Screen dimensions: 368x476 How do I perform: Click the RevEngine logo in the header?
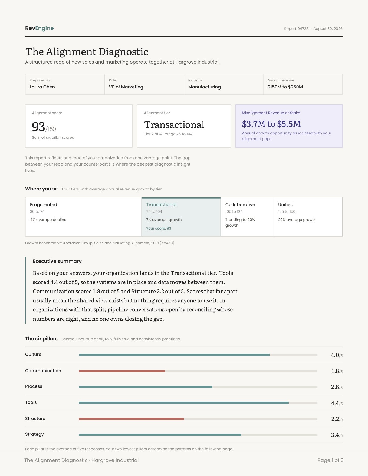point(39,28)
